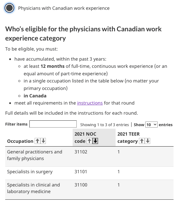Click NOC code 31100 cell
This screenshot has width=179, height=204.
(x=81, y=185)
